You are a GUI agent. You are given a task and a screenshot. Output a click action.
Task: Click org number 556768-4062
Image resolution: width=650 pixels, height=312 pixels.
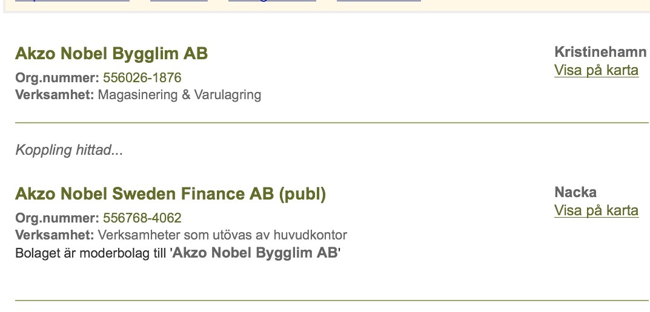coord(142,218)
